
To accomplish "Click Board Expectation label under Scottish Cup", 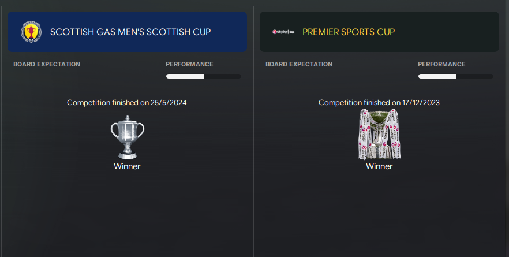I will point(47,64).
